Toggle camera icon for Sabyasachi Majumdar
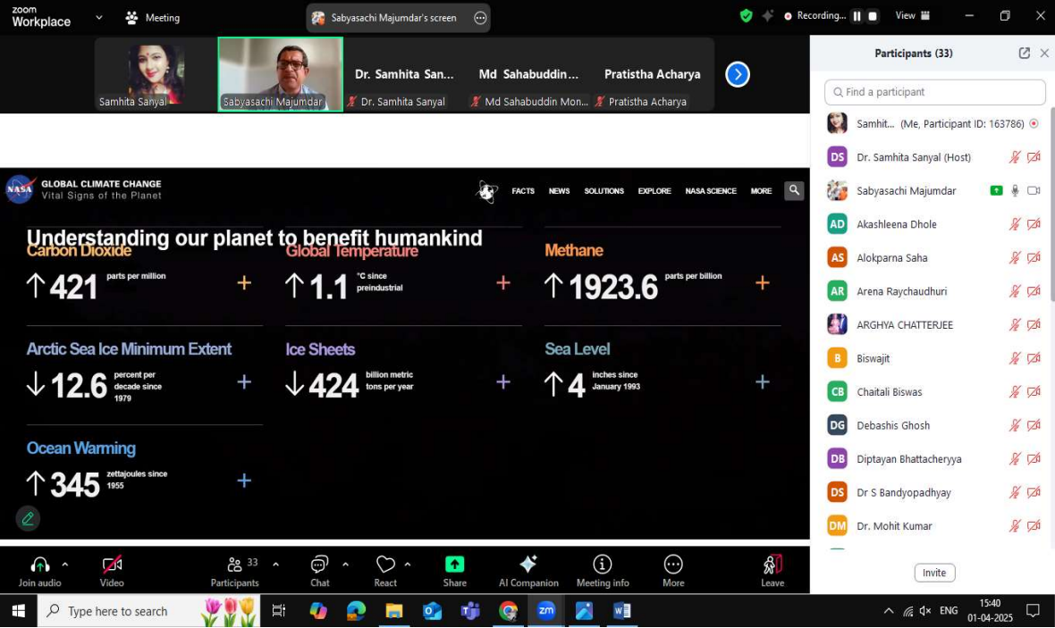 pyautogui.click(x=1034, y=191)
